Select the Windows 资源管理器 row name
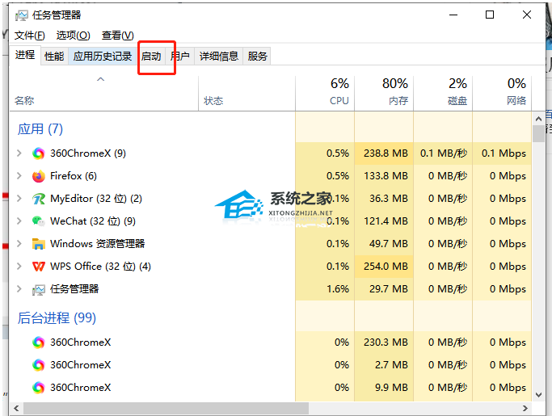 point(98,244)
